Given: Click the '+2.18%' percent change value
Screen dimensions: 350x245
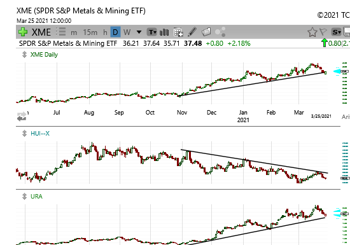Looking at the screenshot, I should point(239,43).
